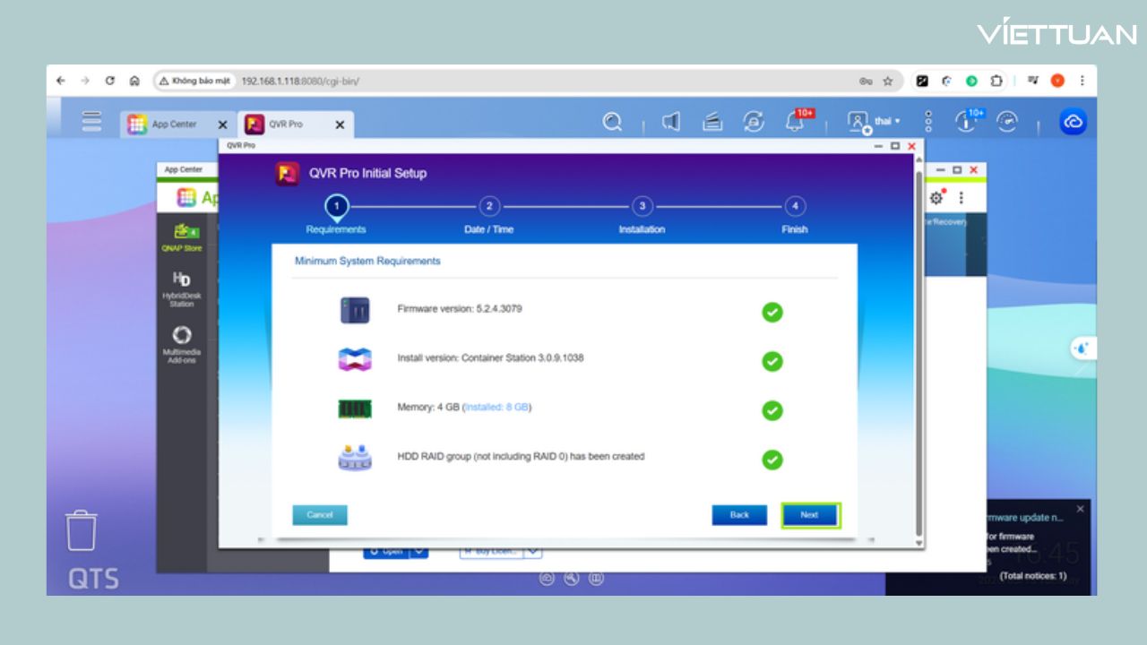This screenshot has width=1147, height=645.
Task: Click step 2 Date / Time in wizard
Action: click(x=489, y=215)
